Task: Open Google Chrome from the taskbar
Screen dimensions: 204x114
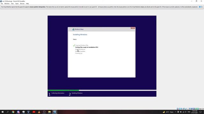Action: 13,112
